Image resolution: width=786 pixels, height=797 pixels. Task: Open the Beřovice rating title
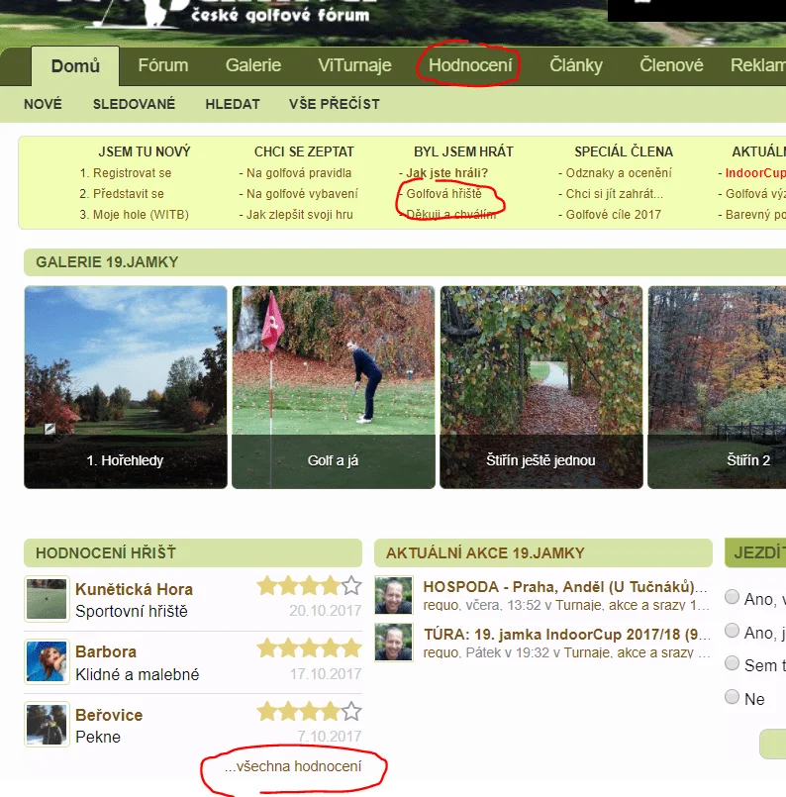click(109, 715)
